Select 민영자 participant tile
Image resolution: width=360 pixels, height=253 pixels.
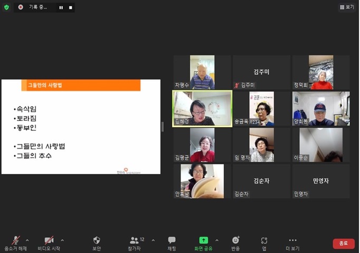(x=321, y=181)
